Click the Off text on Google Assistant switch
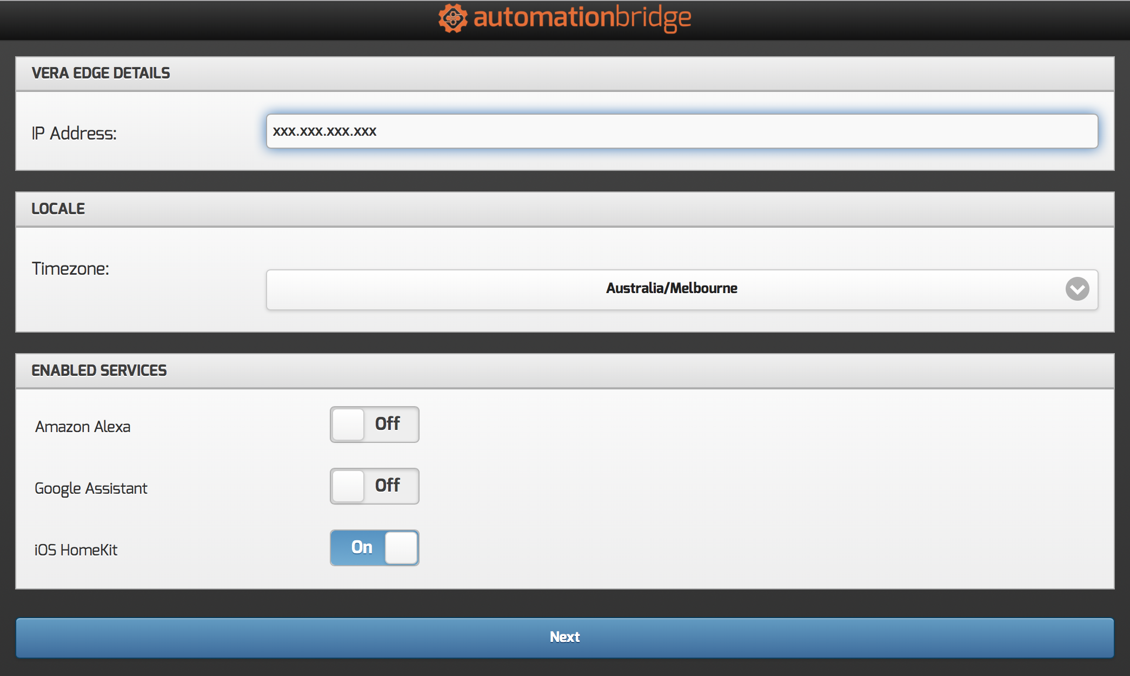 pyautogui.click(x=387, y=485)
